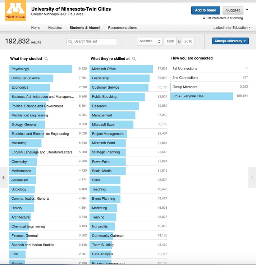Choose Customer Service skill

[128, 87]
